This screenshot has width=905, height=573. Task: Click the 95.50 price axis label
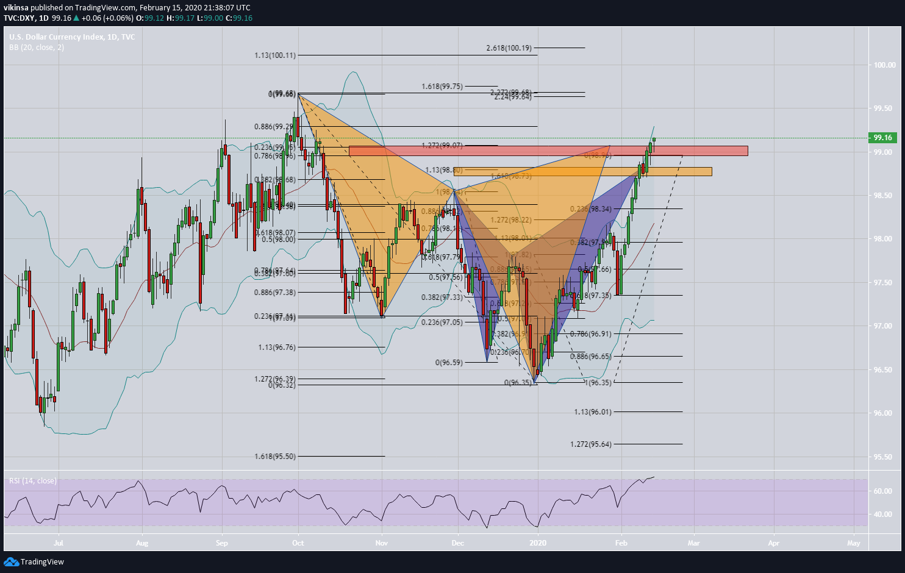pyautogui.click(x=884, y=457)
